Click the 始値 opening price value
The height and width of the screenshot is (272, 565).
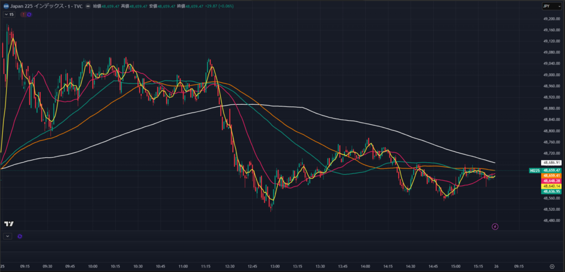coord(113,6)
